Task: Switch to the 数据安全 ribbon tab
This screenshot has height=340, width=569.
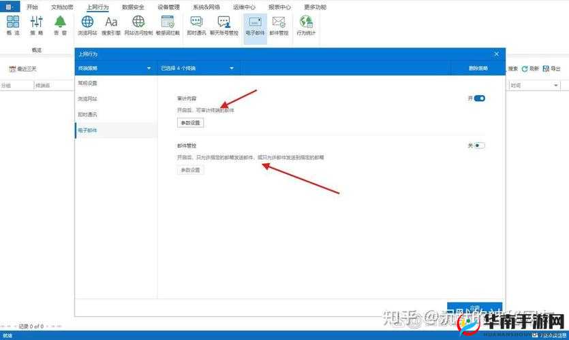Action: pos(133,7)
